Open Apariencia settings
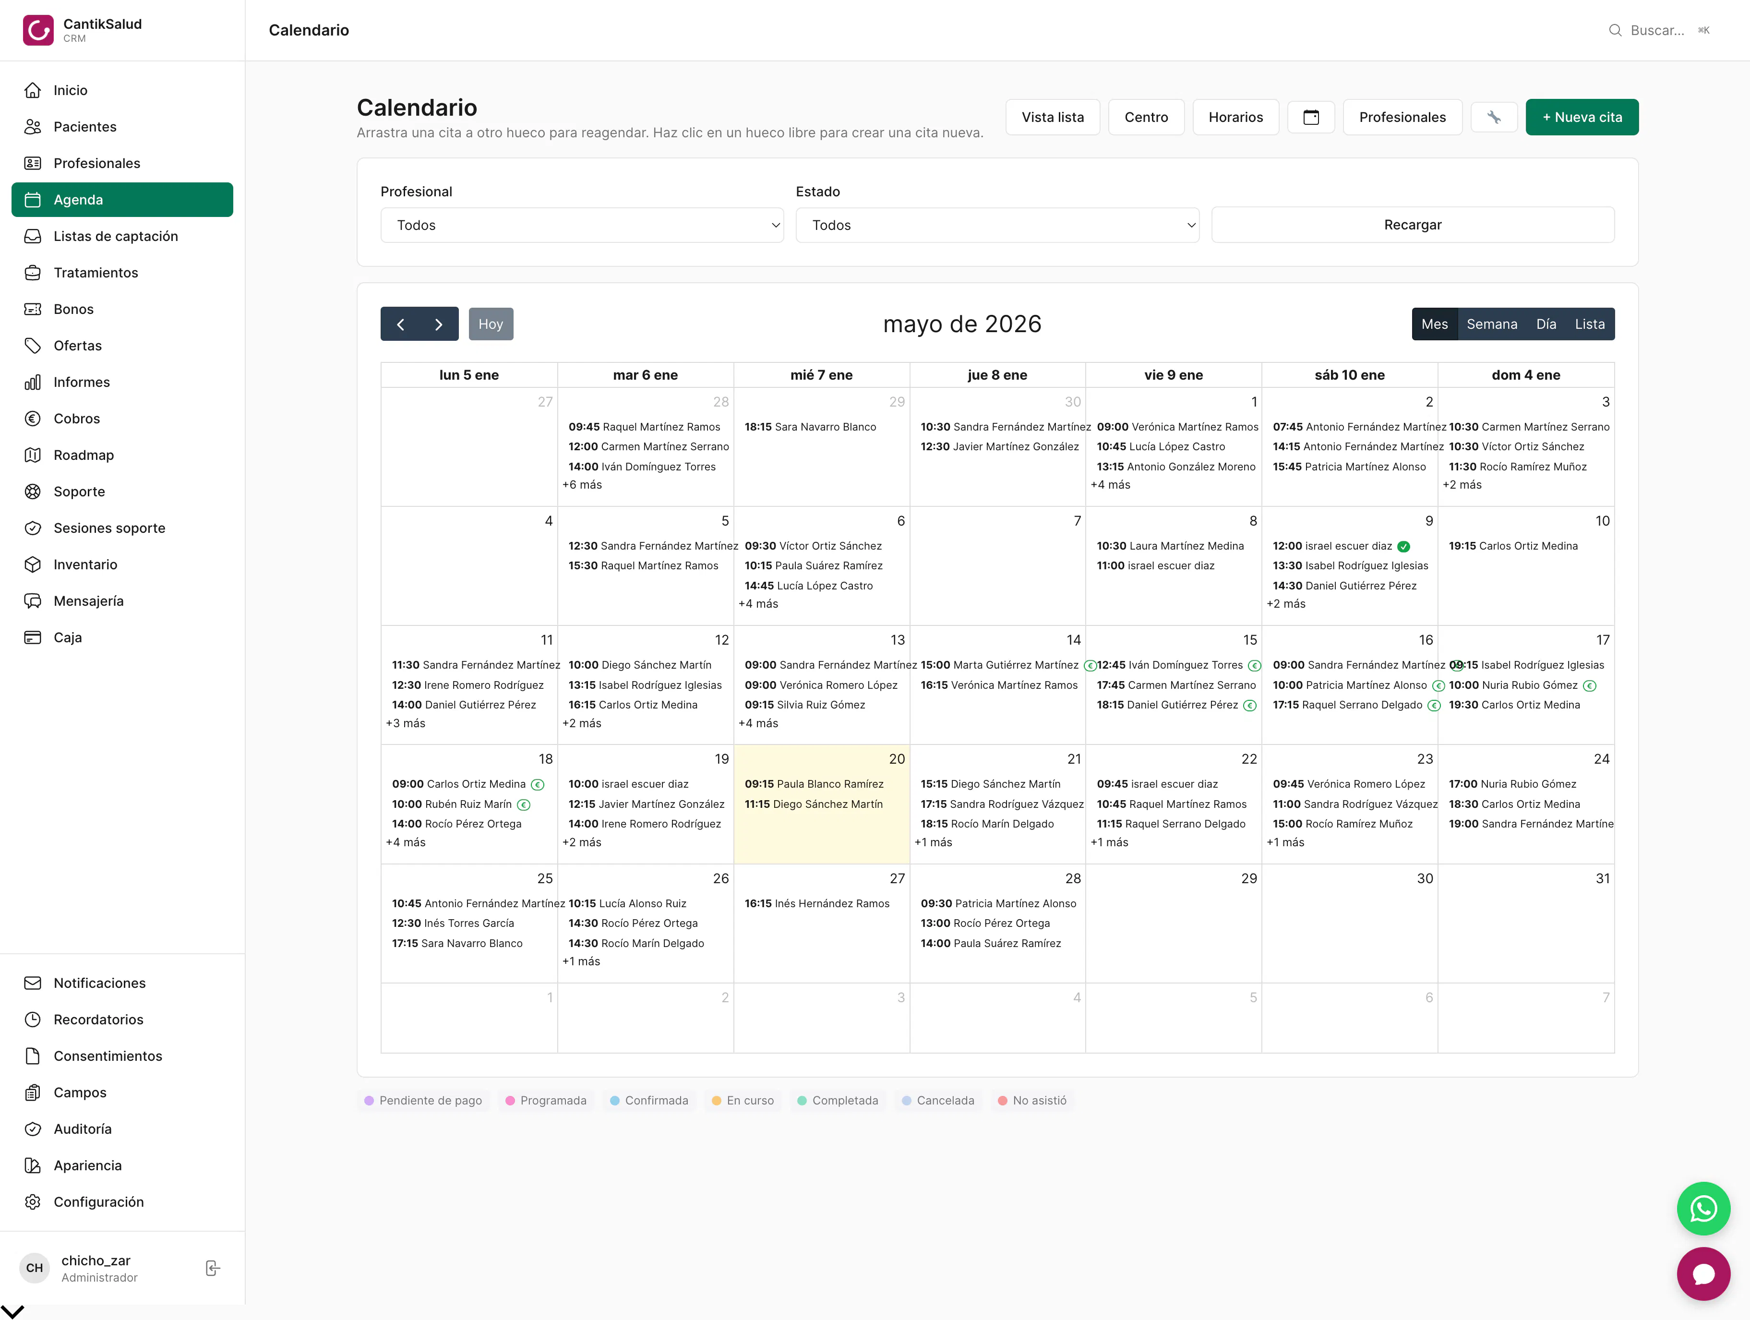 122,1165
